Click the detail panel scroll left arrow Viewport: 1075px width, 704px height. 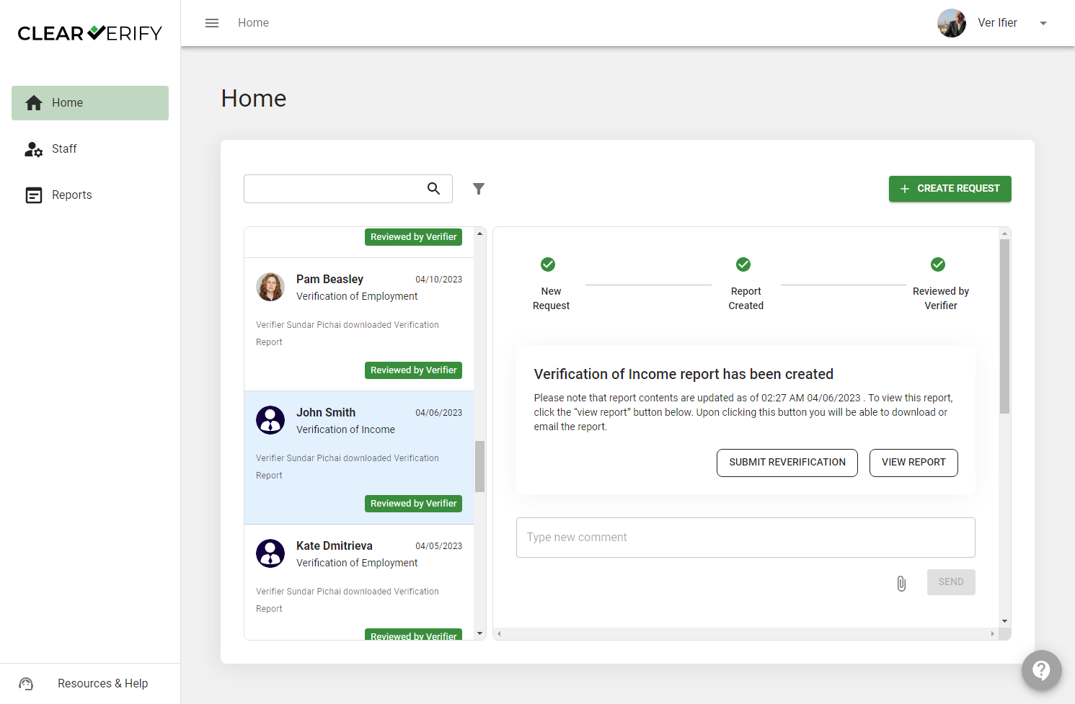pyautogui.click(x=499, y=634)
